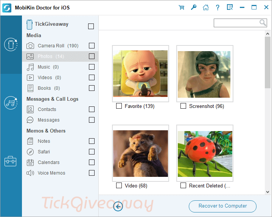
Task: Click the Notes document icon
Action: tap(30, 141)
